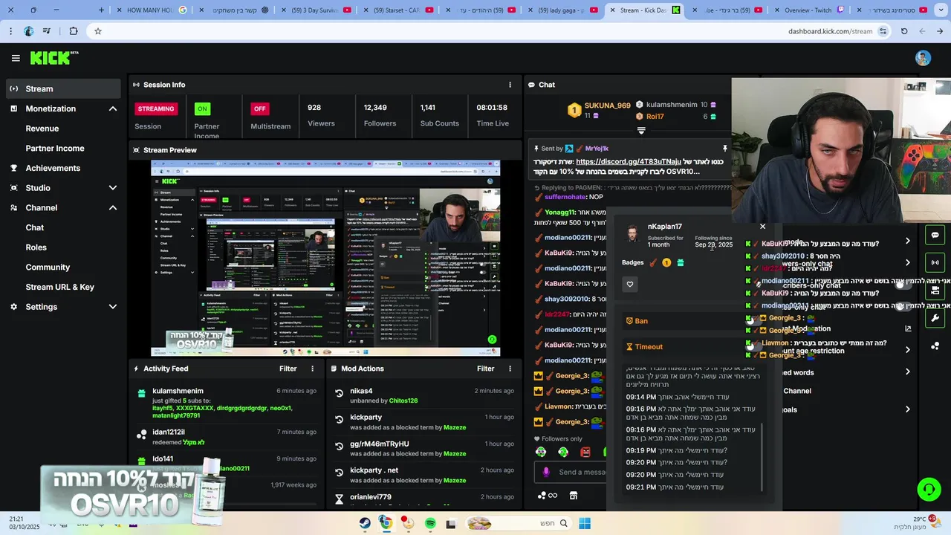Open the hamburger menu beside the Kick logo

point(16,58)
